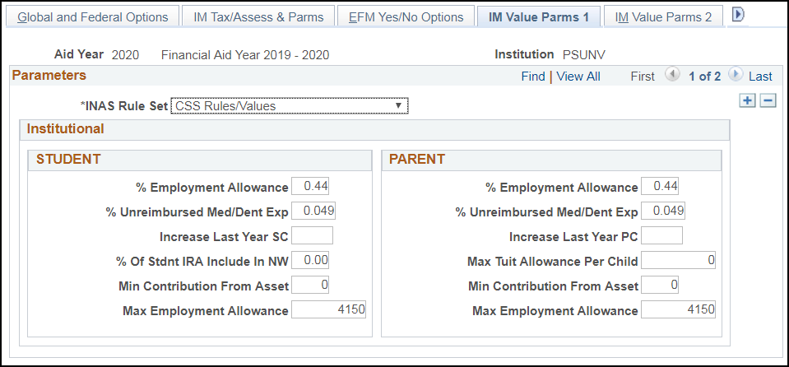Edit Parent % Unreimbursed Med/Dent Exp field

pyautogui.click(x=663, y=211)
